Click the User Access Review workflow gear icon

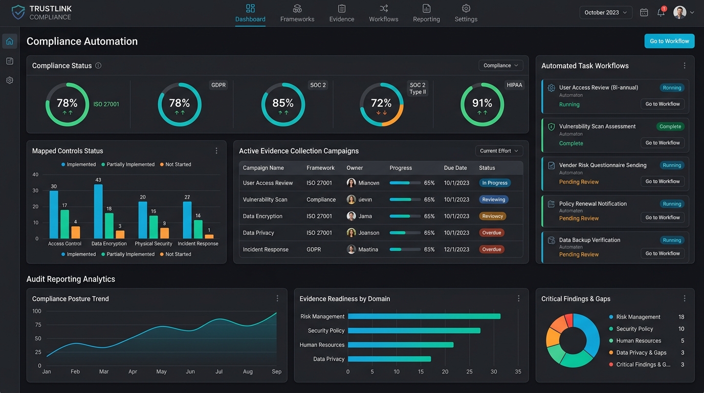pos(551,88)
